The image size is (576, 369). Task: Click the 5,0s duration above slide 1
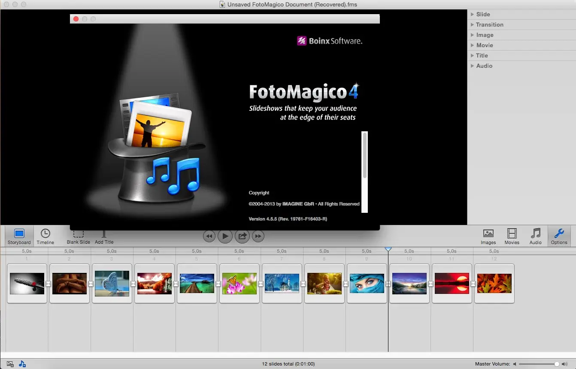coord(27,251)
